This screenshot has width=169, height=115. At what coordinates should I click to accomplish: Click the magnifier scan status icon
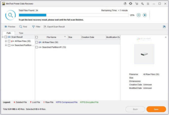point(10,15)
